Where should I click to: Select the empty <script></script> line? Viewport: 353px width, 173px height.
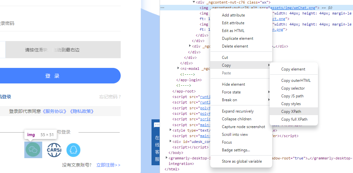pos(190,147)
